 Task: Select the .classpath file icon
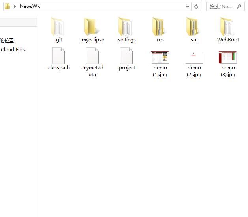pyautogui.click(x=58, y=56)
